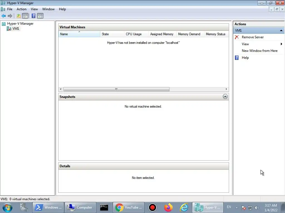Open the File menu
This screenshot has width=285, height=213.
pos(10,9)
